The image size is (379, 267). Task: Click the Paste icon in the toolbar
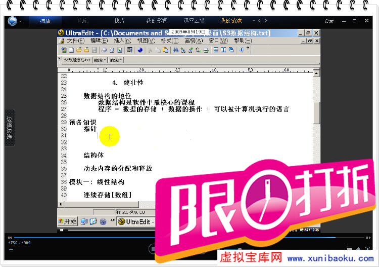coord(165,50)
